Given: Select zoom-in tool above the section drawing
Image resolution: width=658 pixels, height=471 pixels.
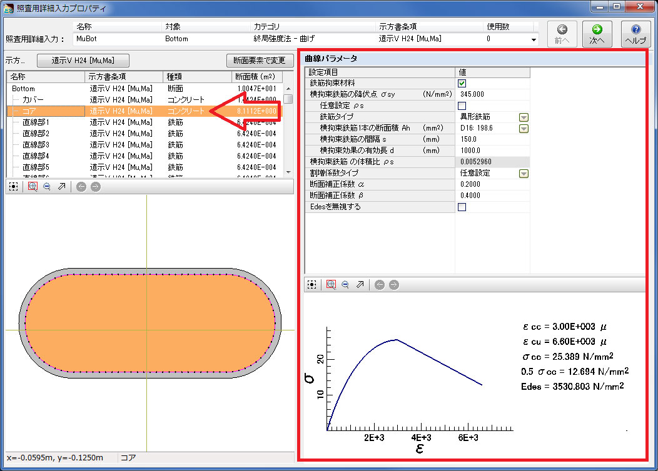Looking at the screenshot, I should pos(33,187).
